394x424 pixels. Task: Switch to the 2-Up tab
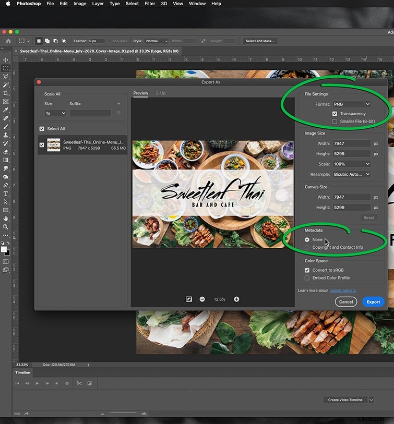(160, 93)
